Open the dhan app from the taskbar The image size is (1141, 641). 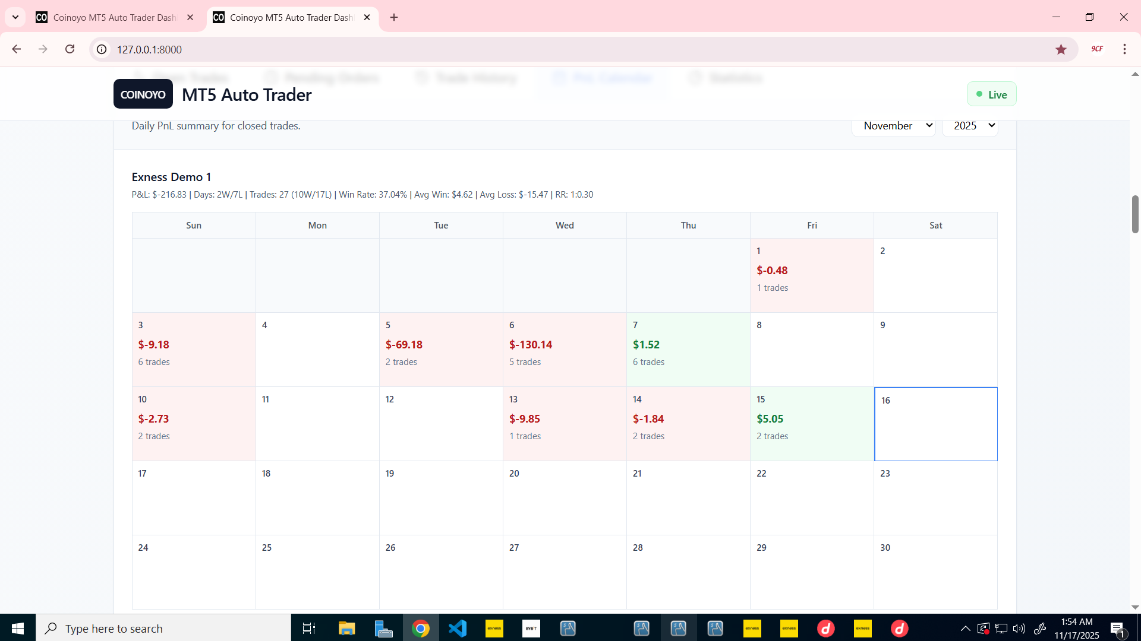[x=826, y=628]
